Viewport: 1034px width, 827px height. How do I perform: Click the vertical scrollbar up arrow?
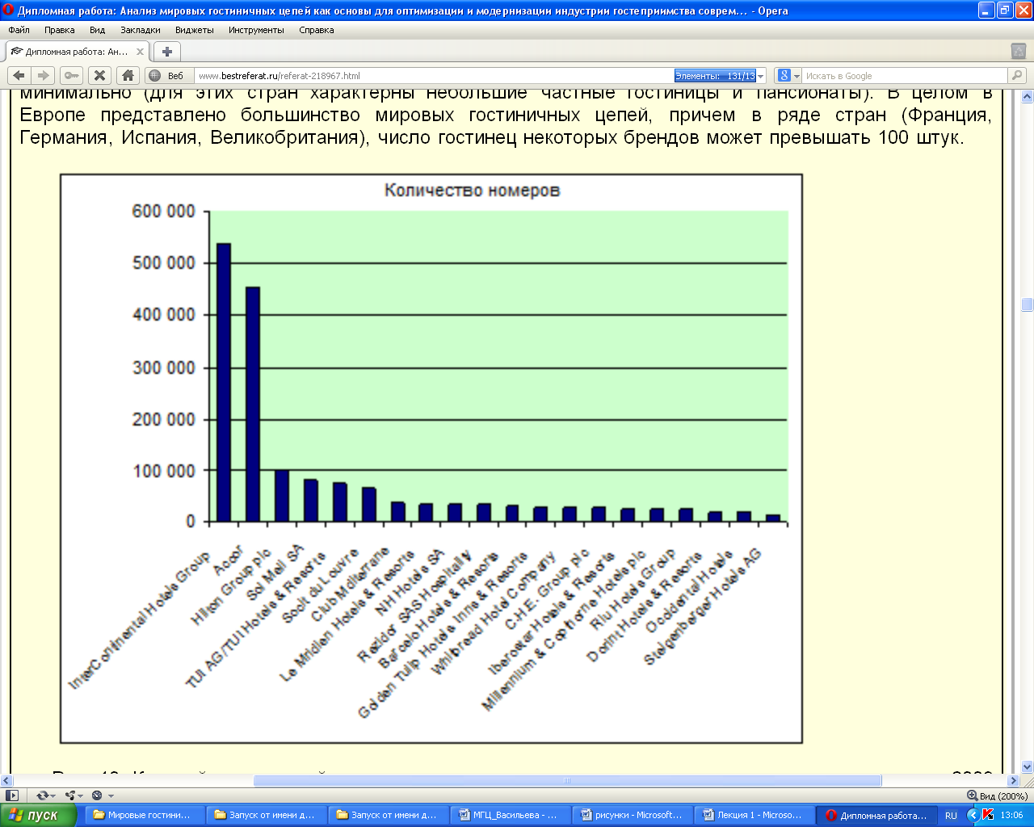[x=1027, y=96]
